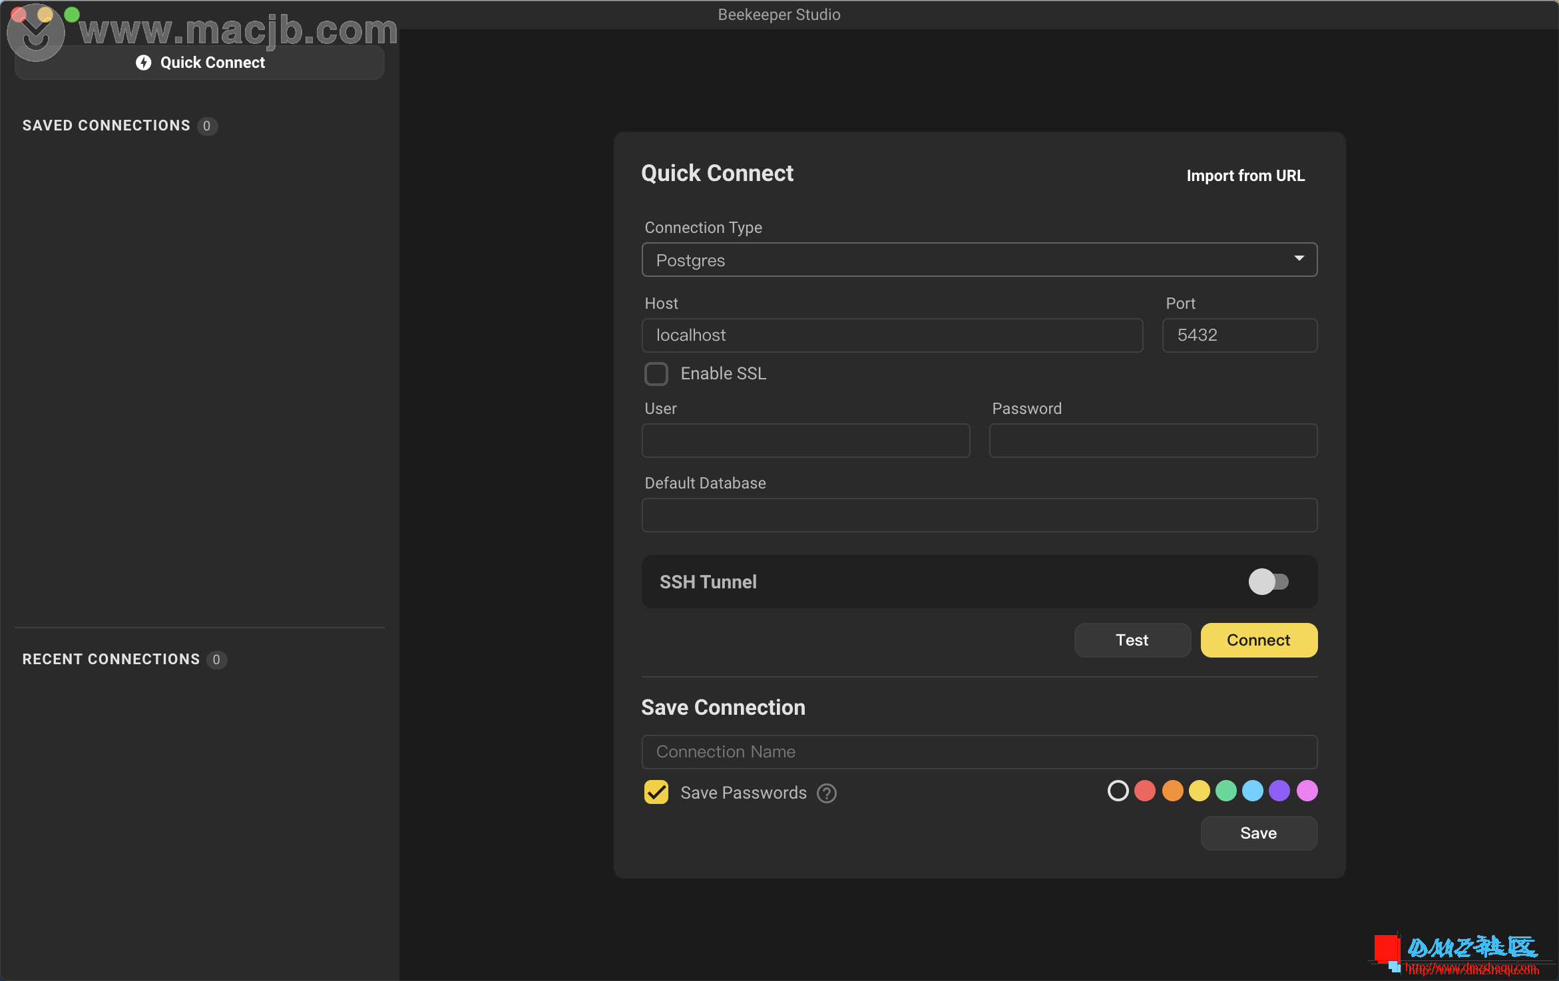Click the Save Passwords help icon

click(x=827, y=793)
